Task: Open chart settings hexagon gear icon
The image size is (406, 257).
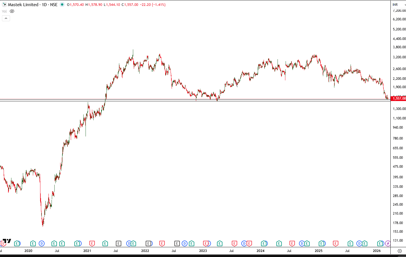Action: 400,251
